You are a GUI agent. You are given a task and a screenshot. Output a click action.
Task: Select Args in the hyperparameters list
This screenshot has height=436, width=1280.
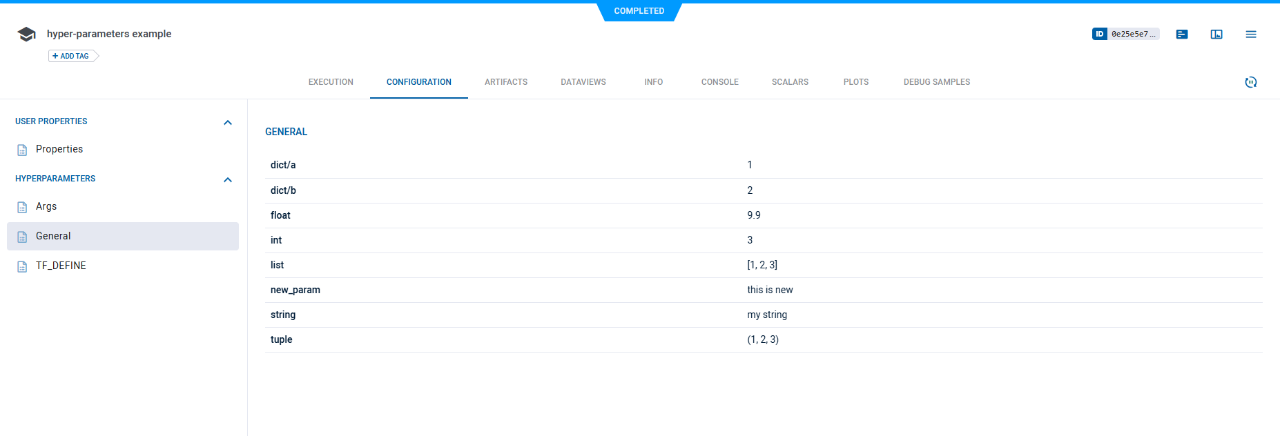click(46, 206)
